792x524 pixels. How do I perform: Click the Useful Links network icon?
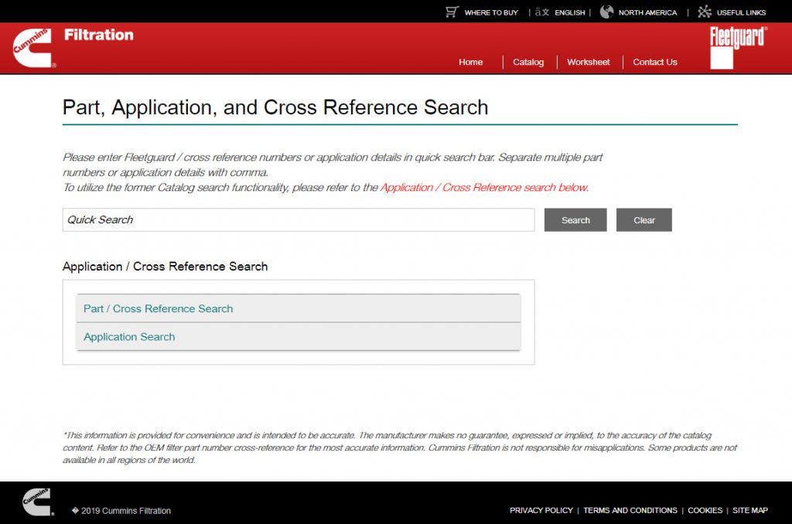coord(705,12)
